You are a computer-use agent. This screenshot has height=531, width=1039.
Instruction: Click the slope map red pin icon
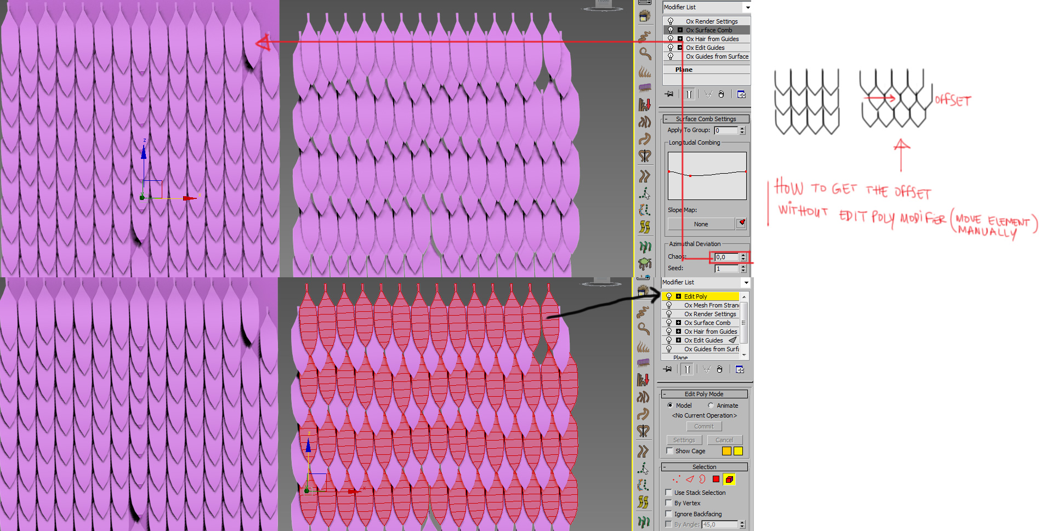741,224
